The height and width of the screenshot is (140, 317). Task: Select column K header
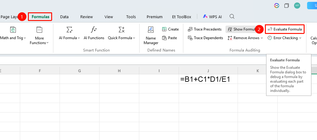[257, 71]
